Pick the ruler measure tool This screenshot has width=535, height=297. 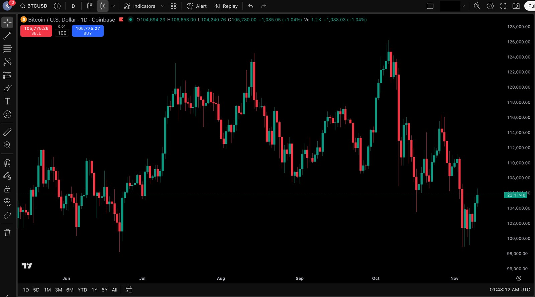[7, 132]
